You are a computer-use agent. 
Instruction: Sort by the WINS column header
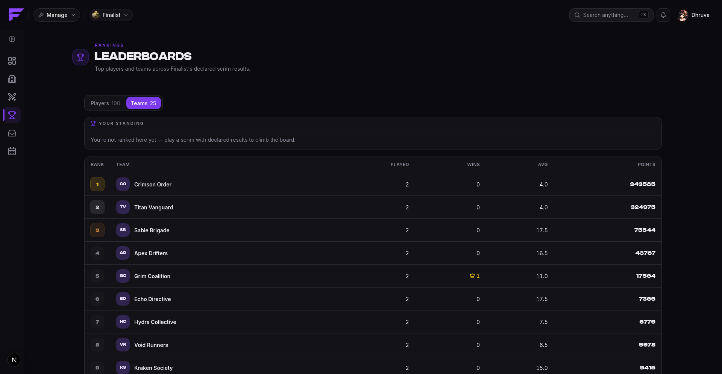473,165
